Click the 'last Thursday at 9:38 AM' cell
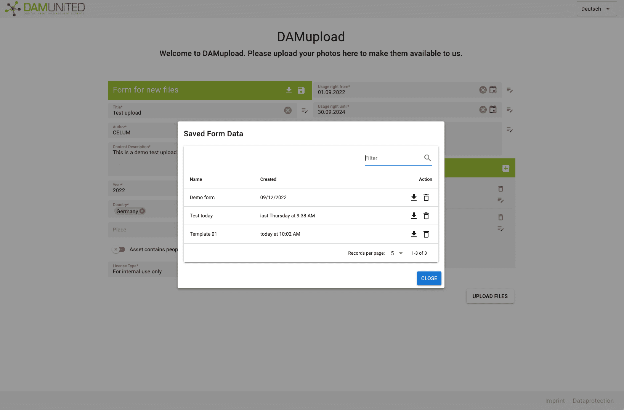Image resolution: width=624 pixels, height=410 pixels. tap(287, 216)
